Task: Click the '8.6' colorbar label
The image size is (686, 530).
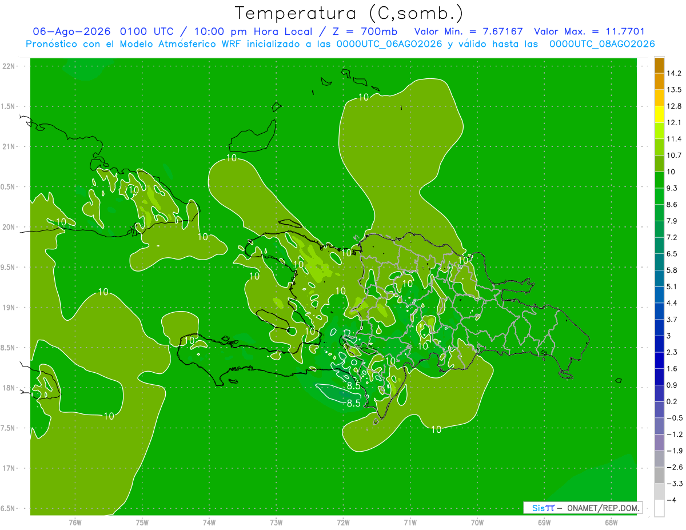Action: coord(672,205)
